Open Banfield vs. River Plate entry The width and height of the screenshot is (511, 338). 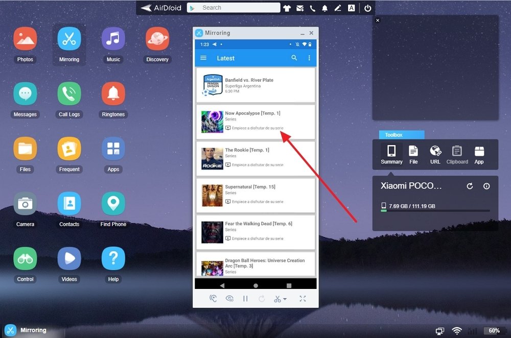point(255,85)
